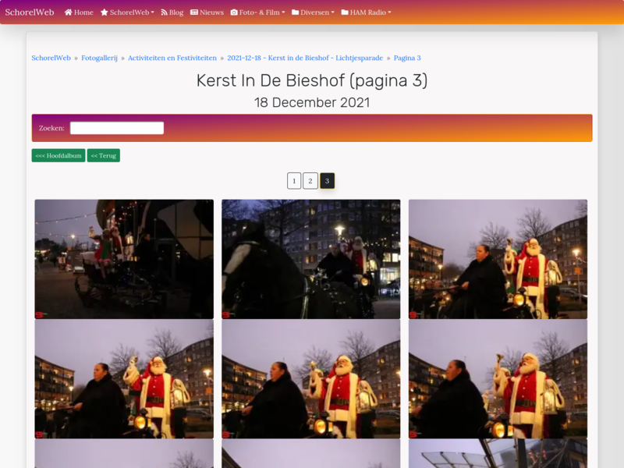The height and width of the screenshot is (468, 624).
Task: Open the Blog menu item
Action: (x=172, y=12)
